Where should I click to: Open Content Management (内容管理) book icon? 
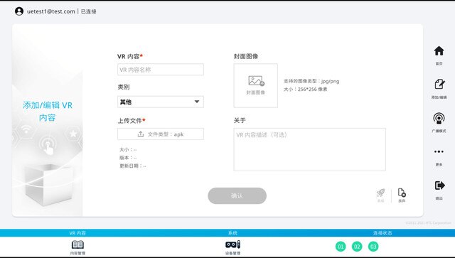[x=77, y=244]
